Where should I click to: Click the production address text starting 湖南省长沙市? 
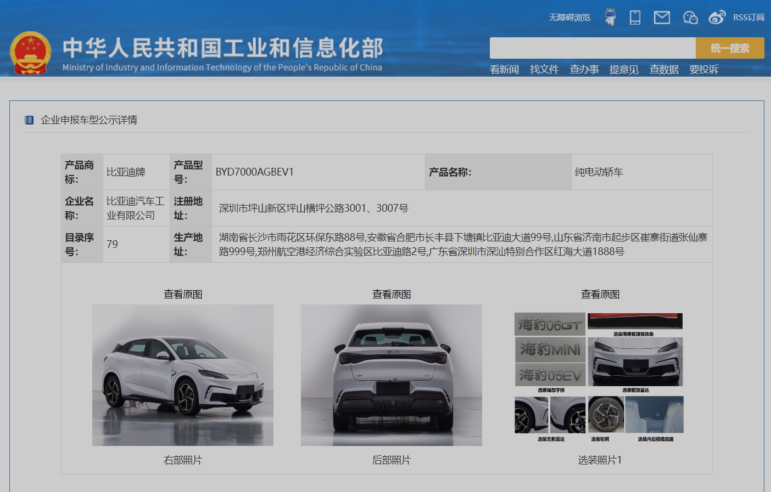pos(463,245)
